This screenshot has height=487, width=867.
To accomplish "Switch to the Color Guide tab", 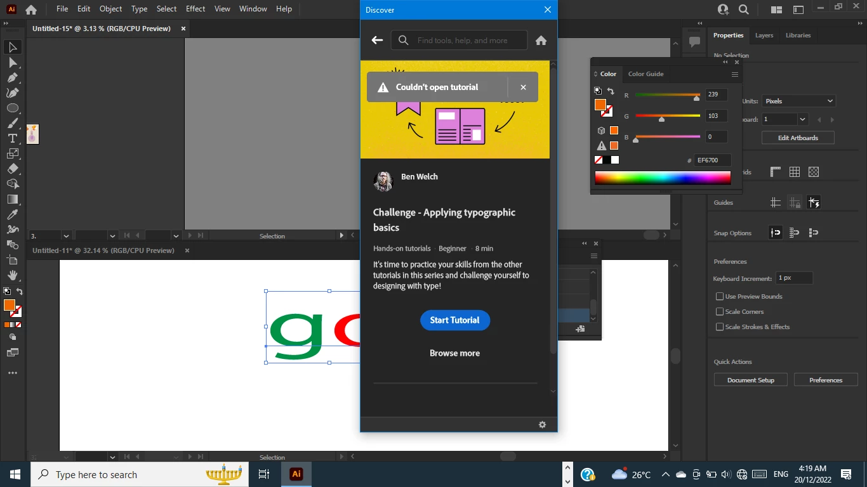I will [645, 74].
